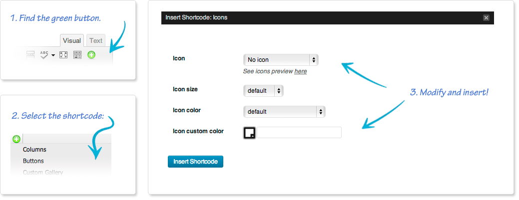519x200 pixels.
Task: Click the spellcheck ABC icon
Action: click(x=44, y=55)
